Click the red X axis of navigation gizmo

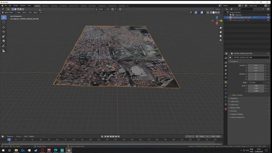click(217, 23)
